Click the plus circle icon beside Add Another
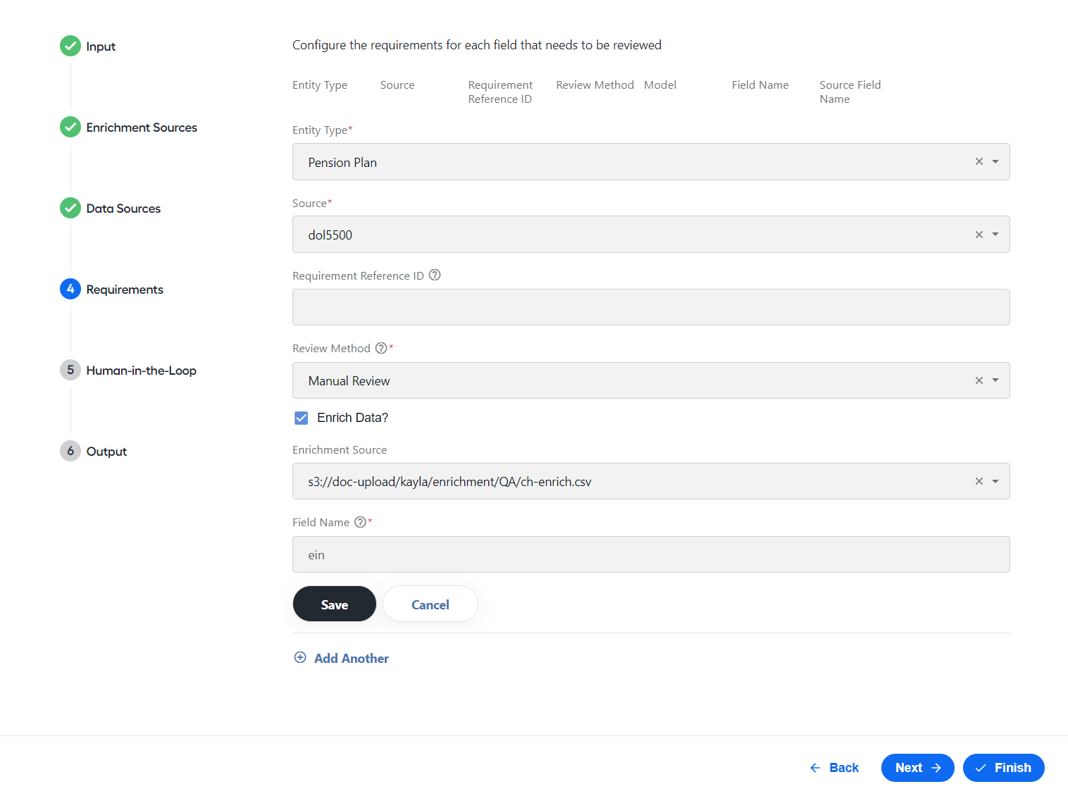Viewport: 1068px width, 796px height. click(x=300, y=657)
